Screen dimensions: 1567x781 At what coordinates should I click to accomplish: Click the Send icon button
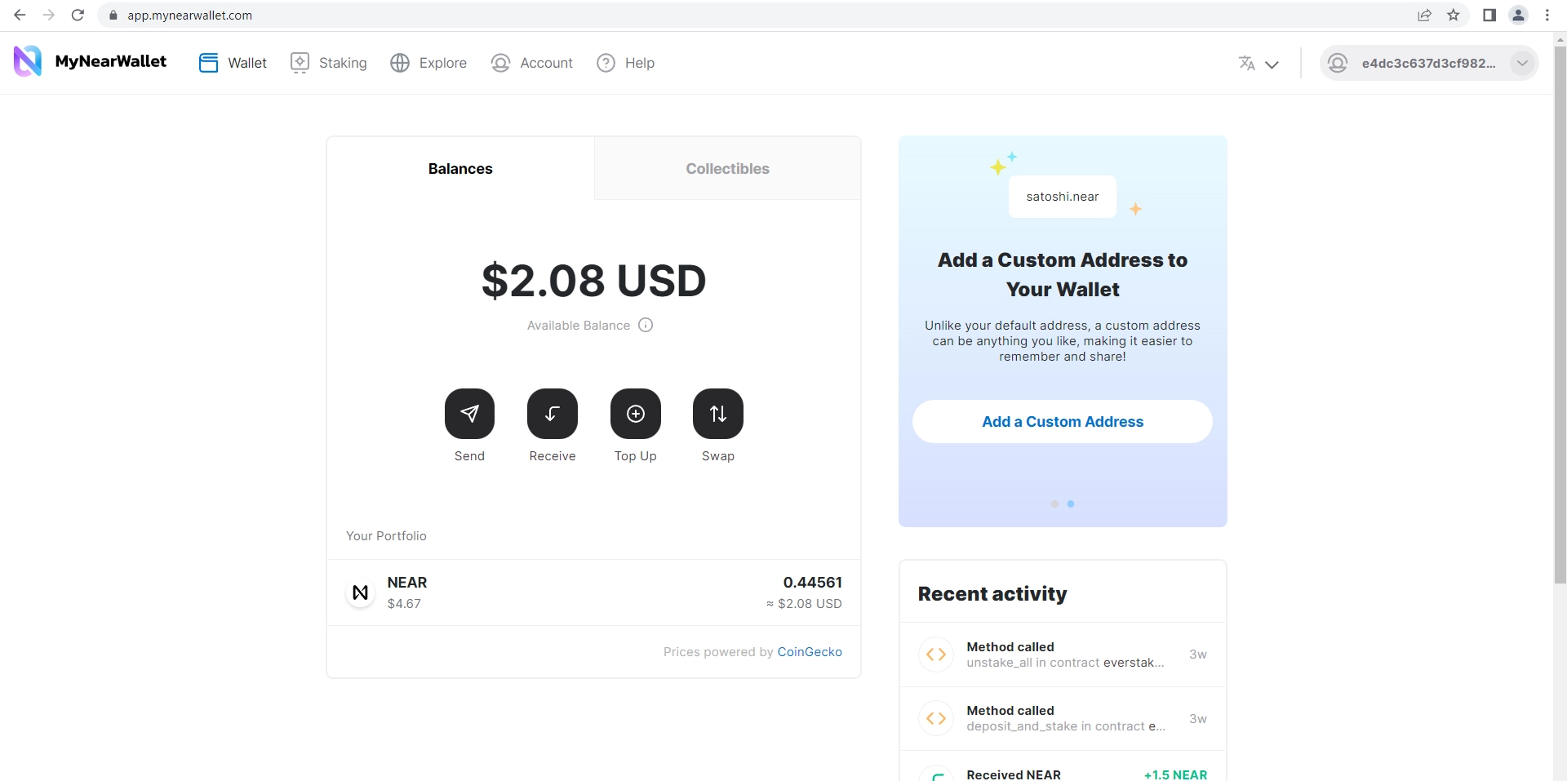point(469,414)
